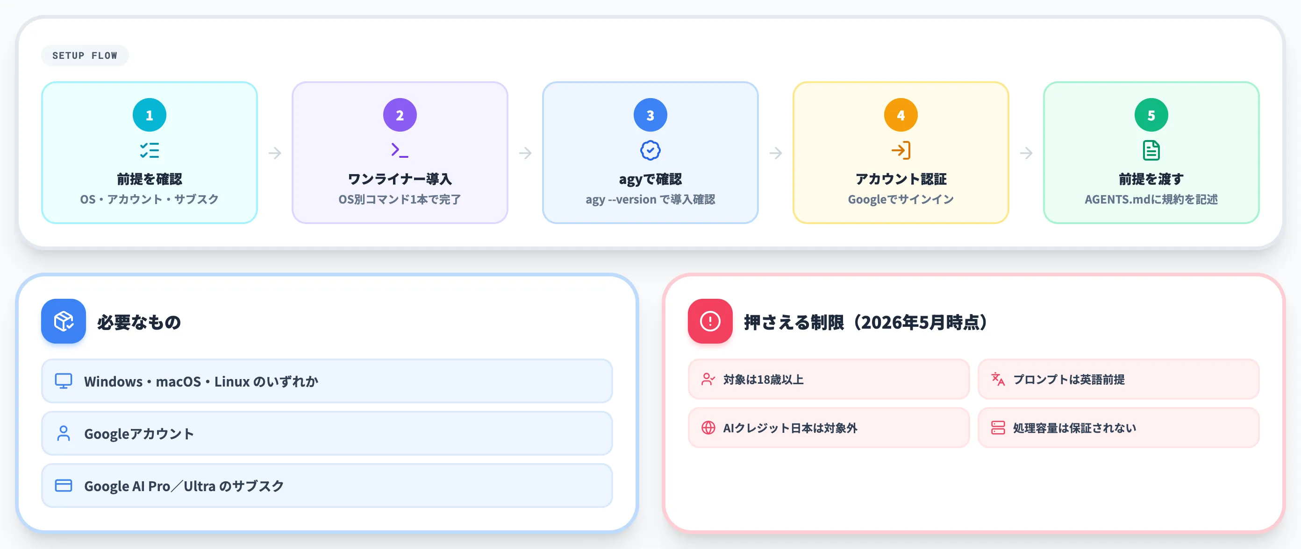The width and height of the screenshot is (1301, 549).
Task: Click the teal number 1 circle badge
Action: (x=150, y=115)
